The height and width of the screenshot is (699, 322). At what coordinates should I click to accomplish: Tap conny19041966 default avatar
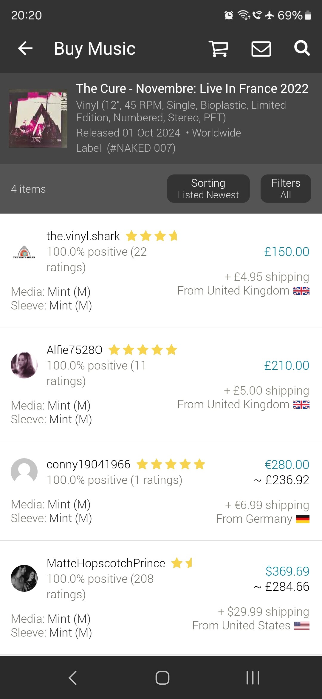[x=24, y=472]
